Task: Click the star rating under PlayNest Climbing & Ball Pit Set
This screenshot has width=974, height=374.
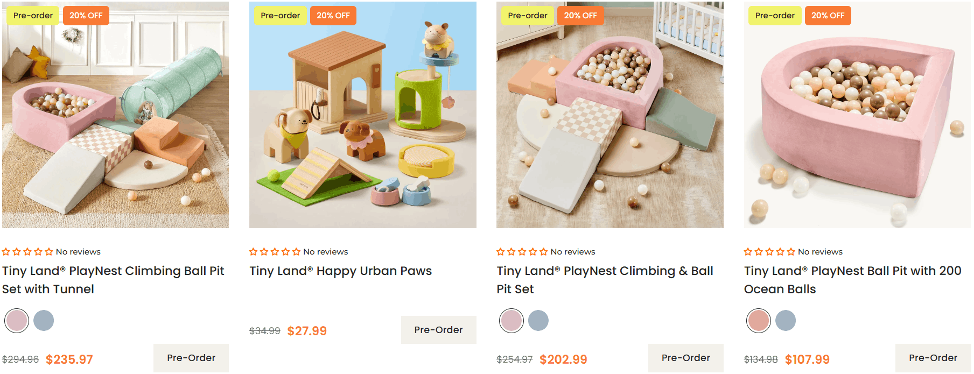Action: 522,252
